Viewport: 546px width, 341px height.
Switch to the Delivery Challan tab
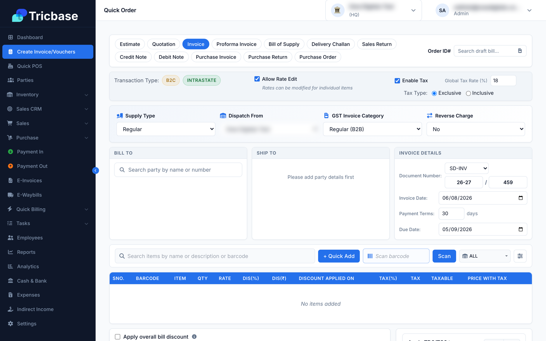pos(331,44)
